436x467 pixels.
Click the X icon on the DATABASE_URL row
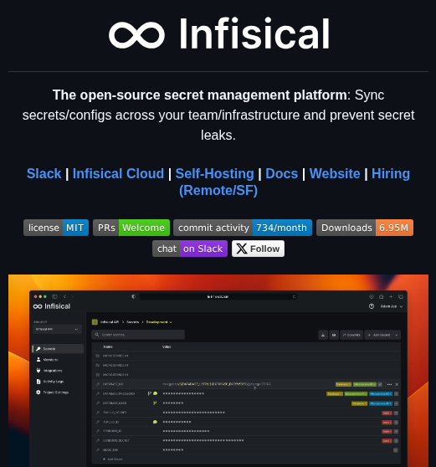click(397, 384)
